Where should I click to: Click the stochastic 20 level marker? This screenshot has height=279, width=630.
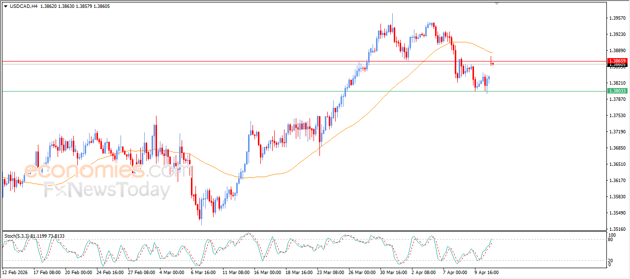click(610, 260)
